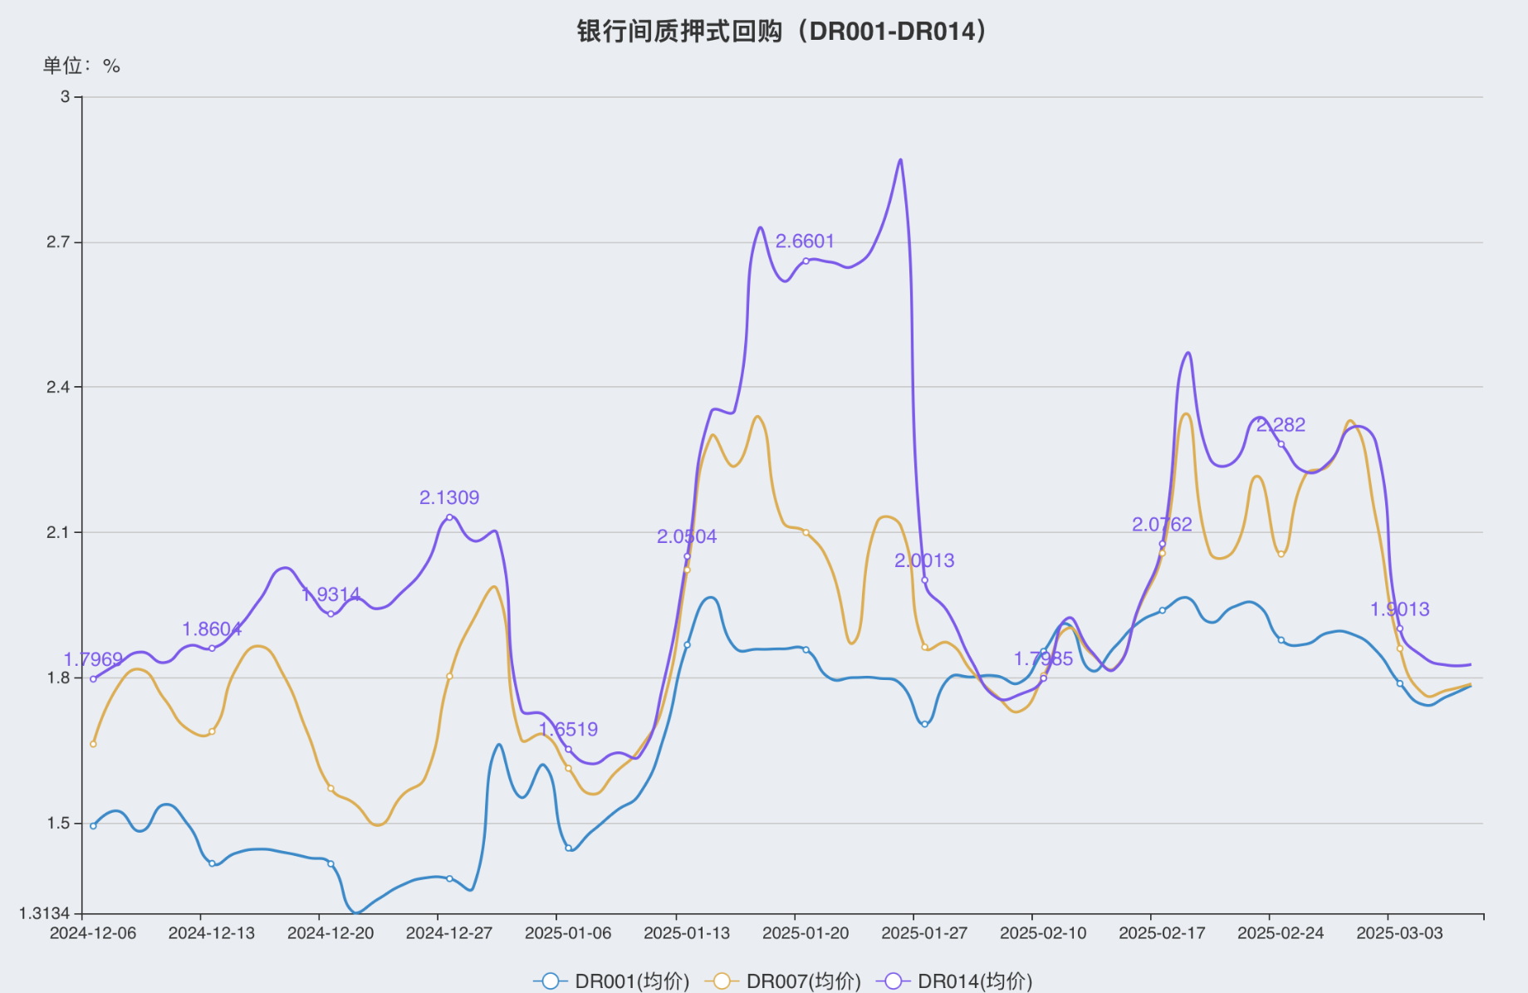Image resolution: width=1528 pixels, height=993 pixels.
Task: Click the 2025-02-10 x-axis date
Action: click(1043, 932)
